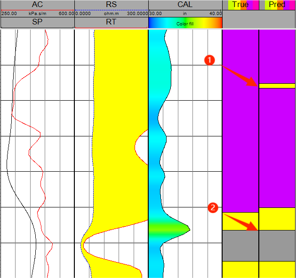This screenshot has height=278, width=296.
Task: Select the SP curve header
Action: [x=37, y=23]
